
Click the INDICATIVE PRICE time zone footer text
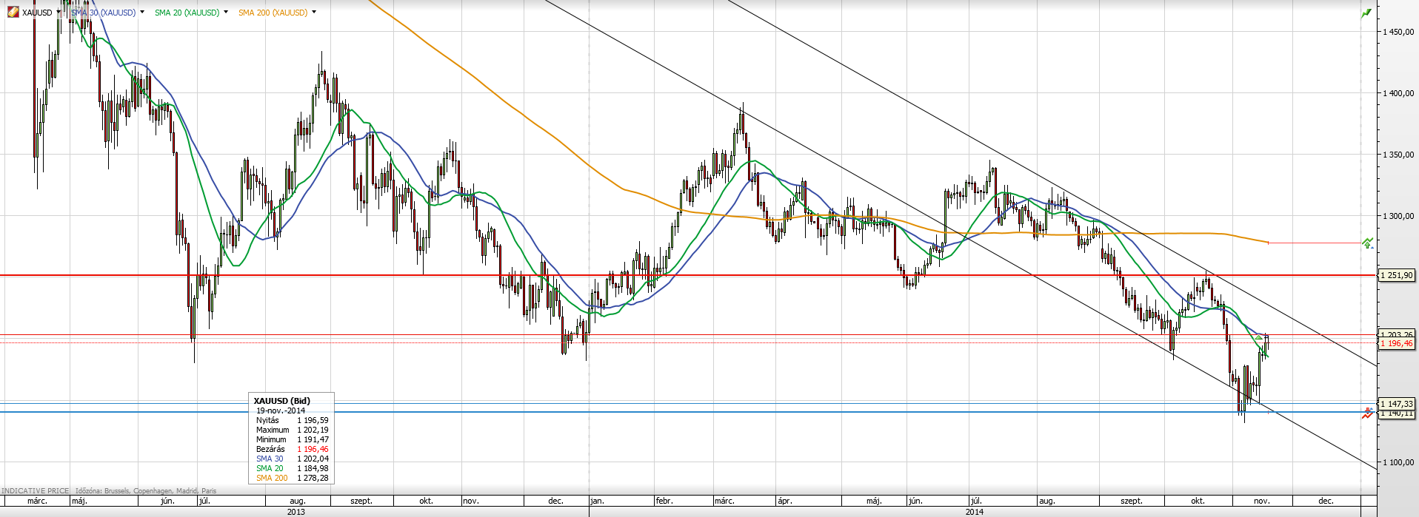pyautogui.click(x=109, y=490)
